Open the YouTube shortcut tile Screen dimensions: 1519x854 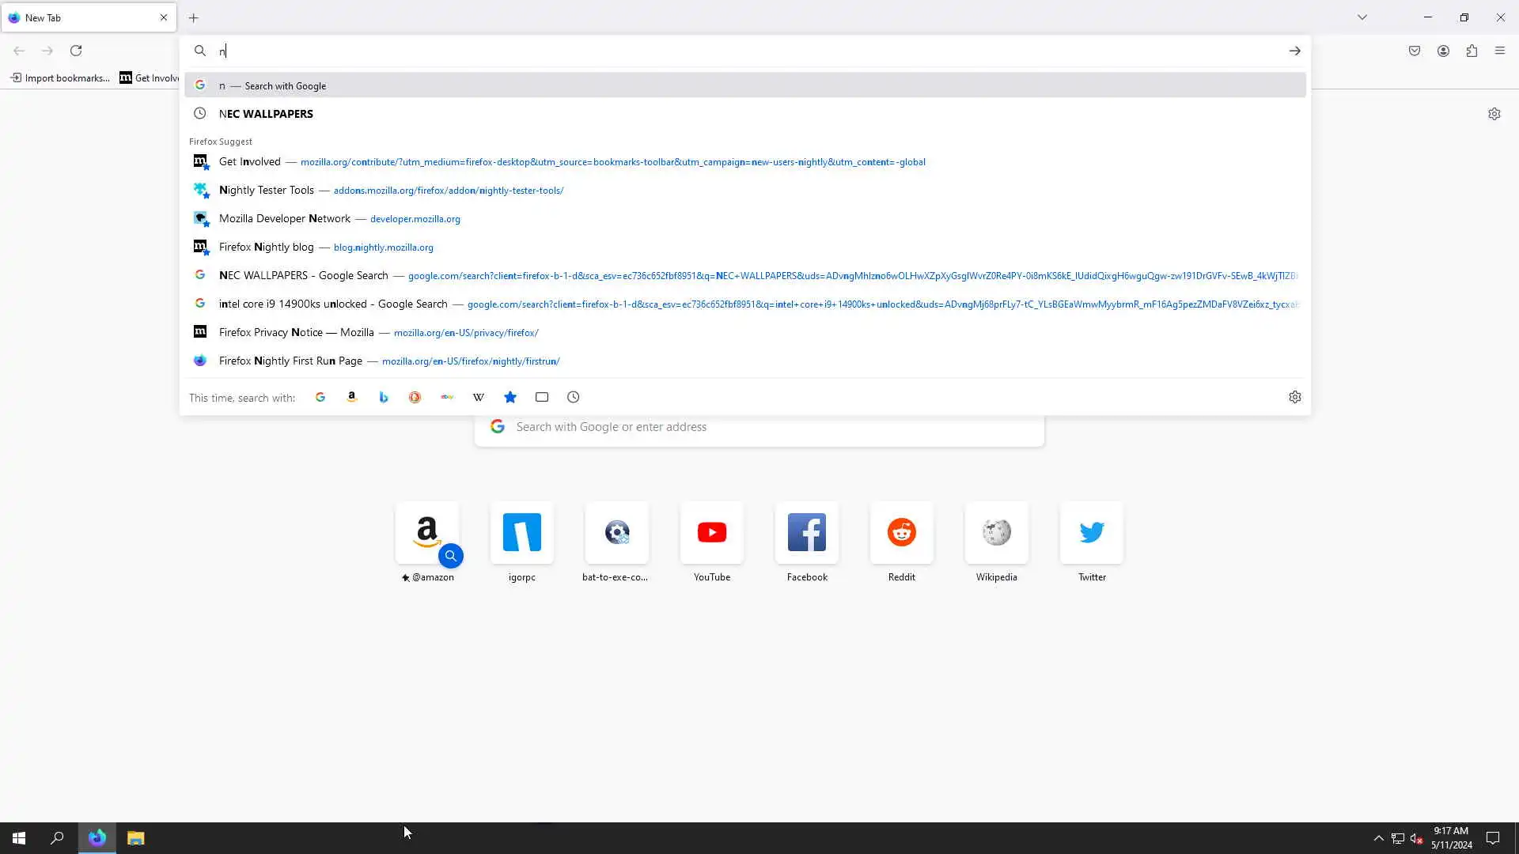coord(712,533)
